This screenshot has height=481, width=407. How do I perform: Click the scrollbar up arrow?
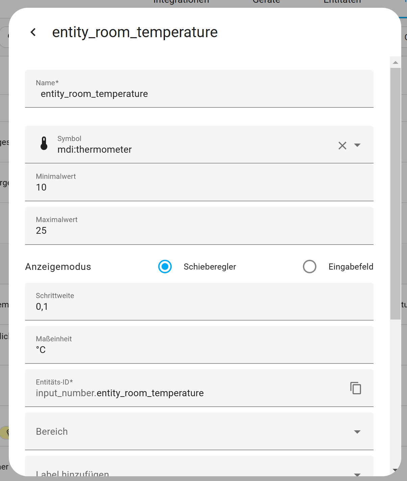[x=395, y=62]
